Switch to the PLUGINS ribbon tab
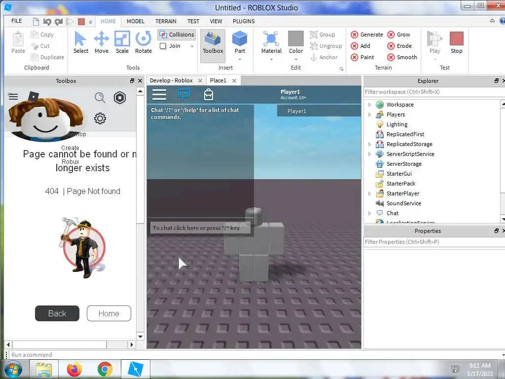 [244, 21]
